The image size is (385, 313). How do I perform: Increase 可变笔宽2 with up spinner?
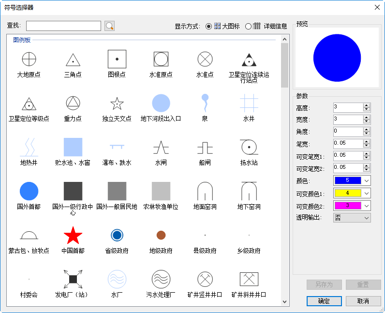point(366,165)
